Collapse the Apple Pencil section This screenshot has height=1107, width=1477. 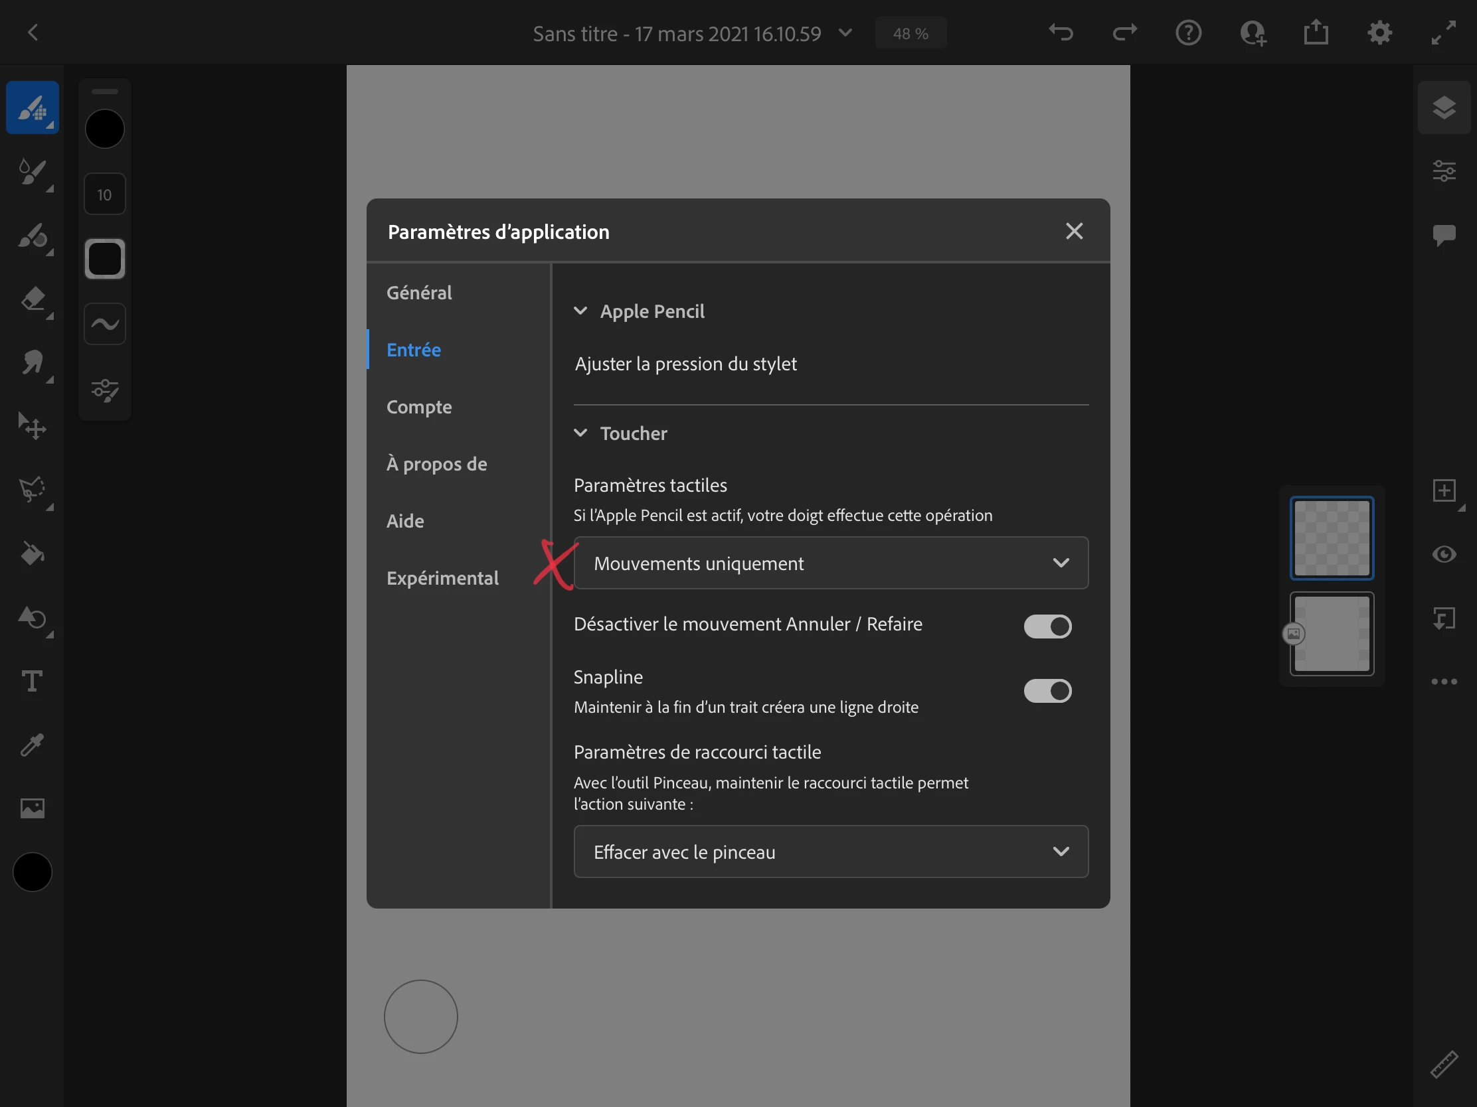(x=581, y=311)
